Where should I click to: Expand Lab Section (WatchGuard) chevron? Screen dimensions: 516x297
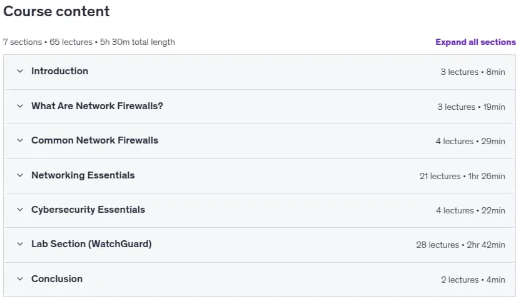pyautogui.click(x=20, y=244)
